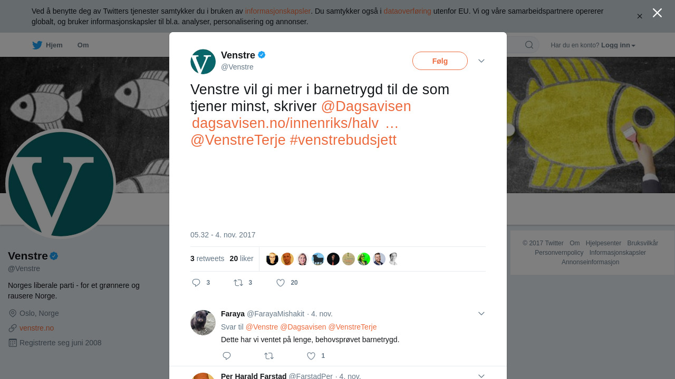Click Faraya's profile avatar thumbnail
This screenshot has width=675, height=379.
[x=203, y=323]
